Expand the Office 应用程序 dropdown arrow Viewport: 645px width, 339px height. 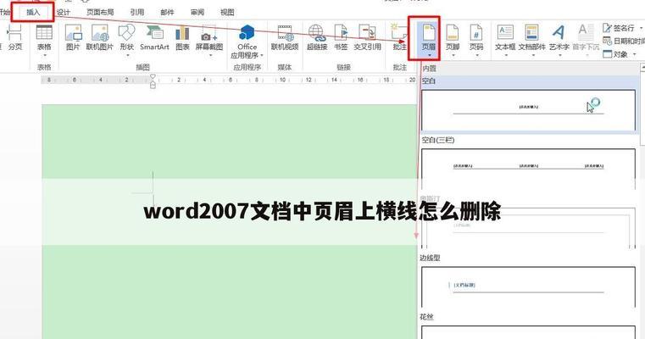pyautogui.click(x=262, y=55)
